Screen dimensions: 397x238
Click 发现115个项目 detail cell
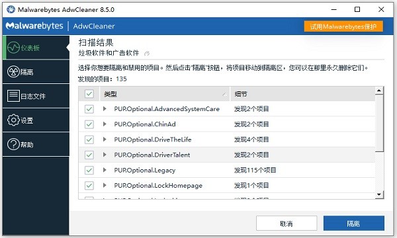(255, 170)
